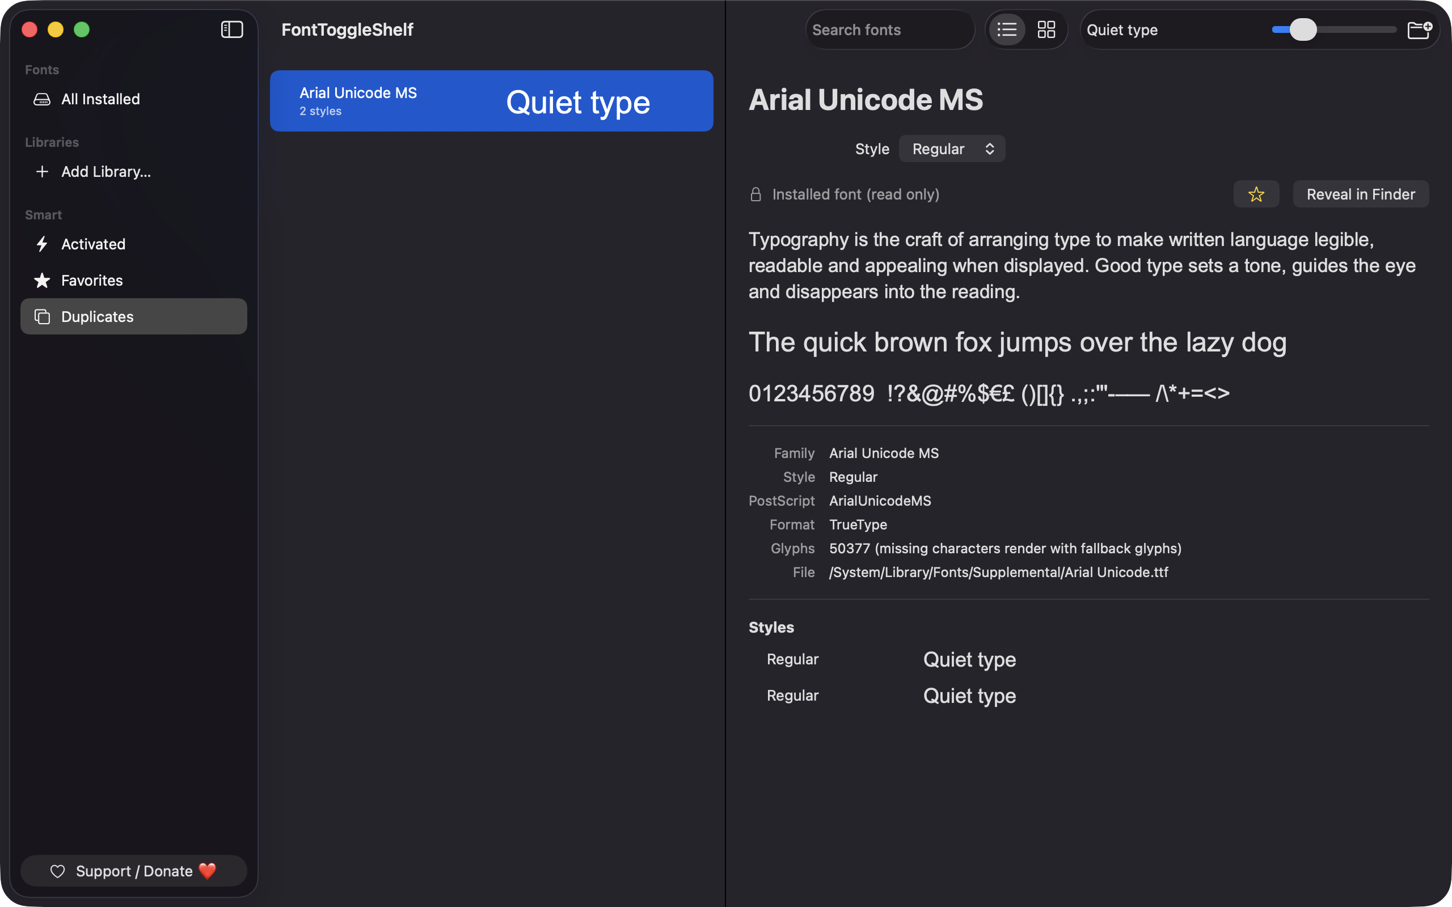Click Reveal in Finder button
The width and height of the screenshot is (1452, 907).
pyautogui.click(x=1361, y=194)
